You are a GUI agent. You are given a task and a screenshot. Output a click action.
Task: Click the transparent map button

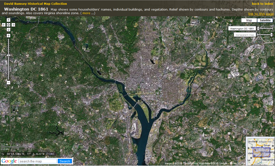pos(245,35)
